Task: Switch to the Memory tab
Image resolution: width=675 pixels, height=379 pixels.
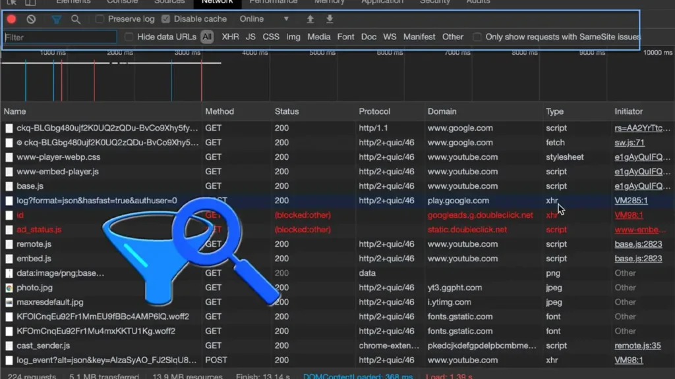Action: click(x=330, y=2)
